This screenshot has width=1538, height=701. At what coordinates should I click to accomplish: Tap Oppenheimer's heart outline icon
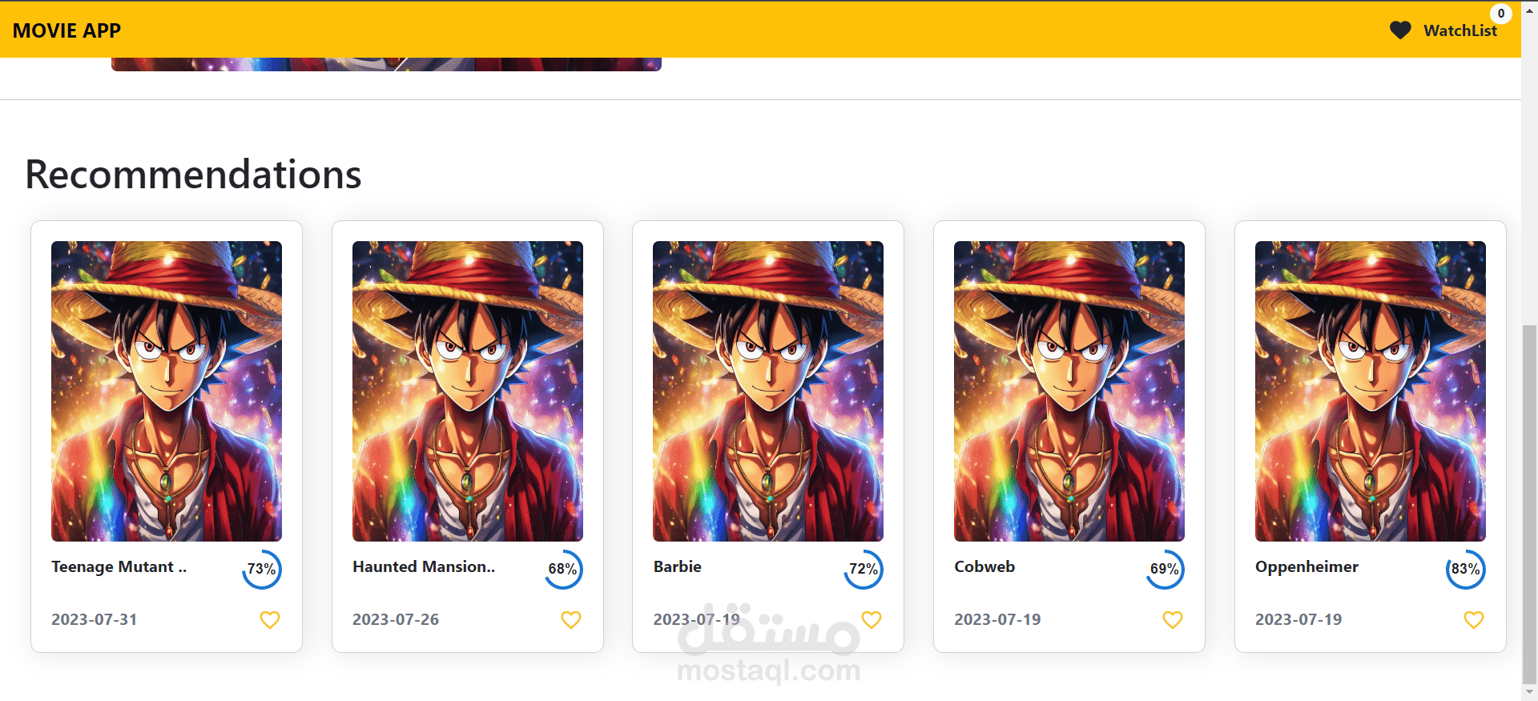pyautogui.click(x=1474, y=620)
